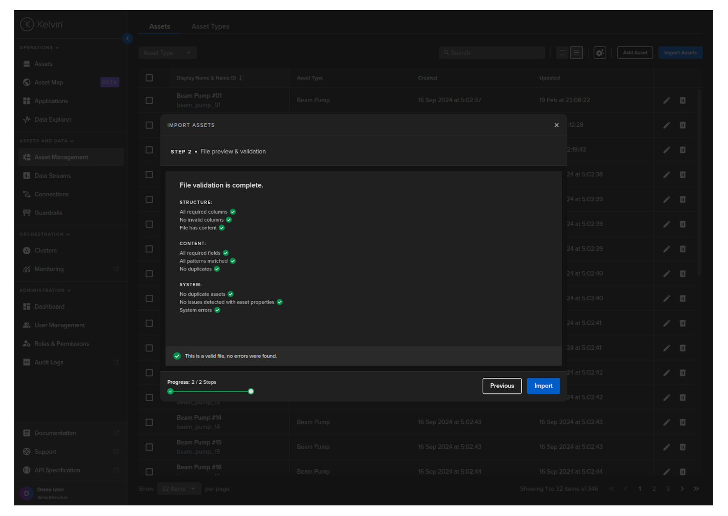Click the Previous button
Viewport: 728px width, 516px height.
[x=502, y=386]
